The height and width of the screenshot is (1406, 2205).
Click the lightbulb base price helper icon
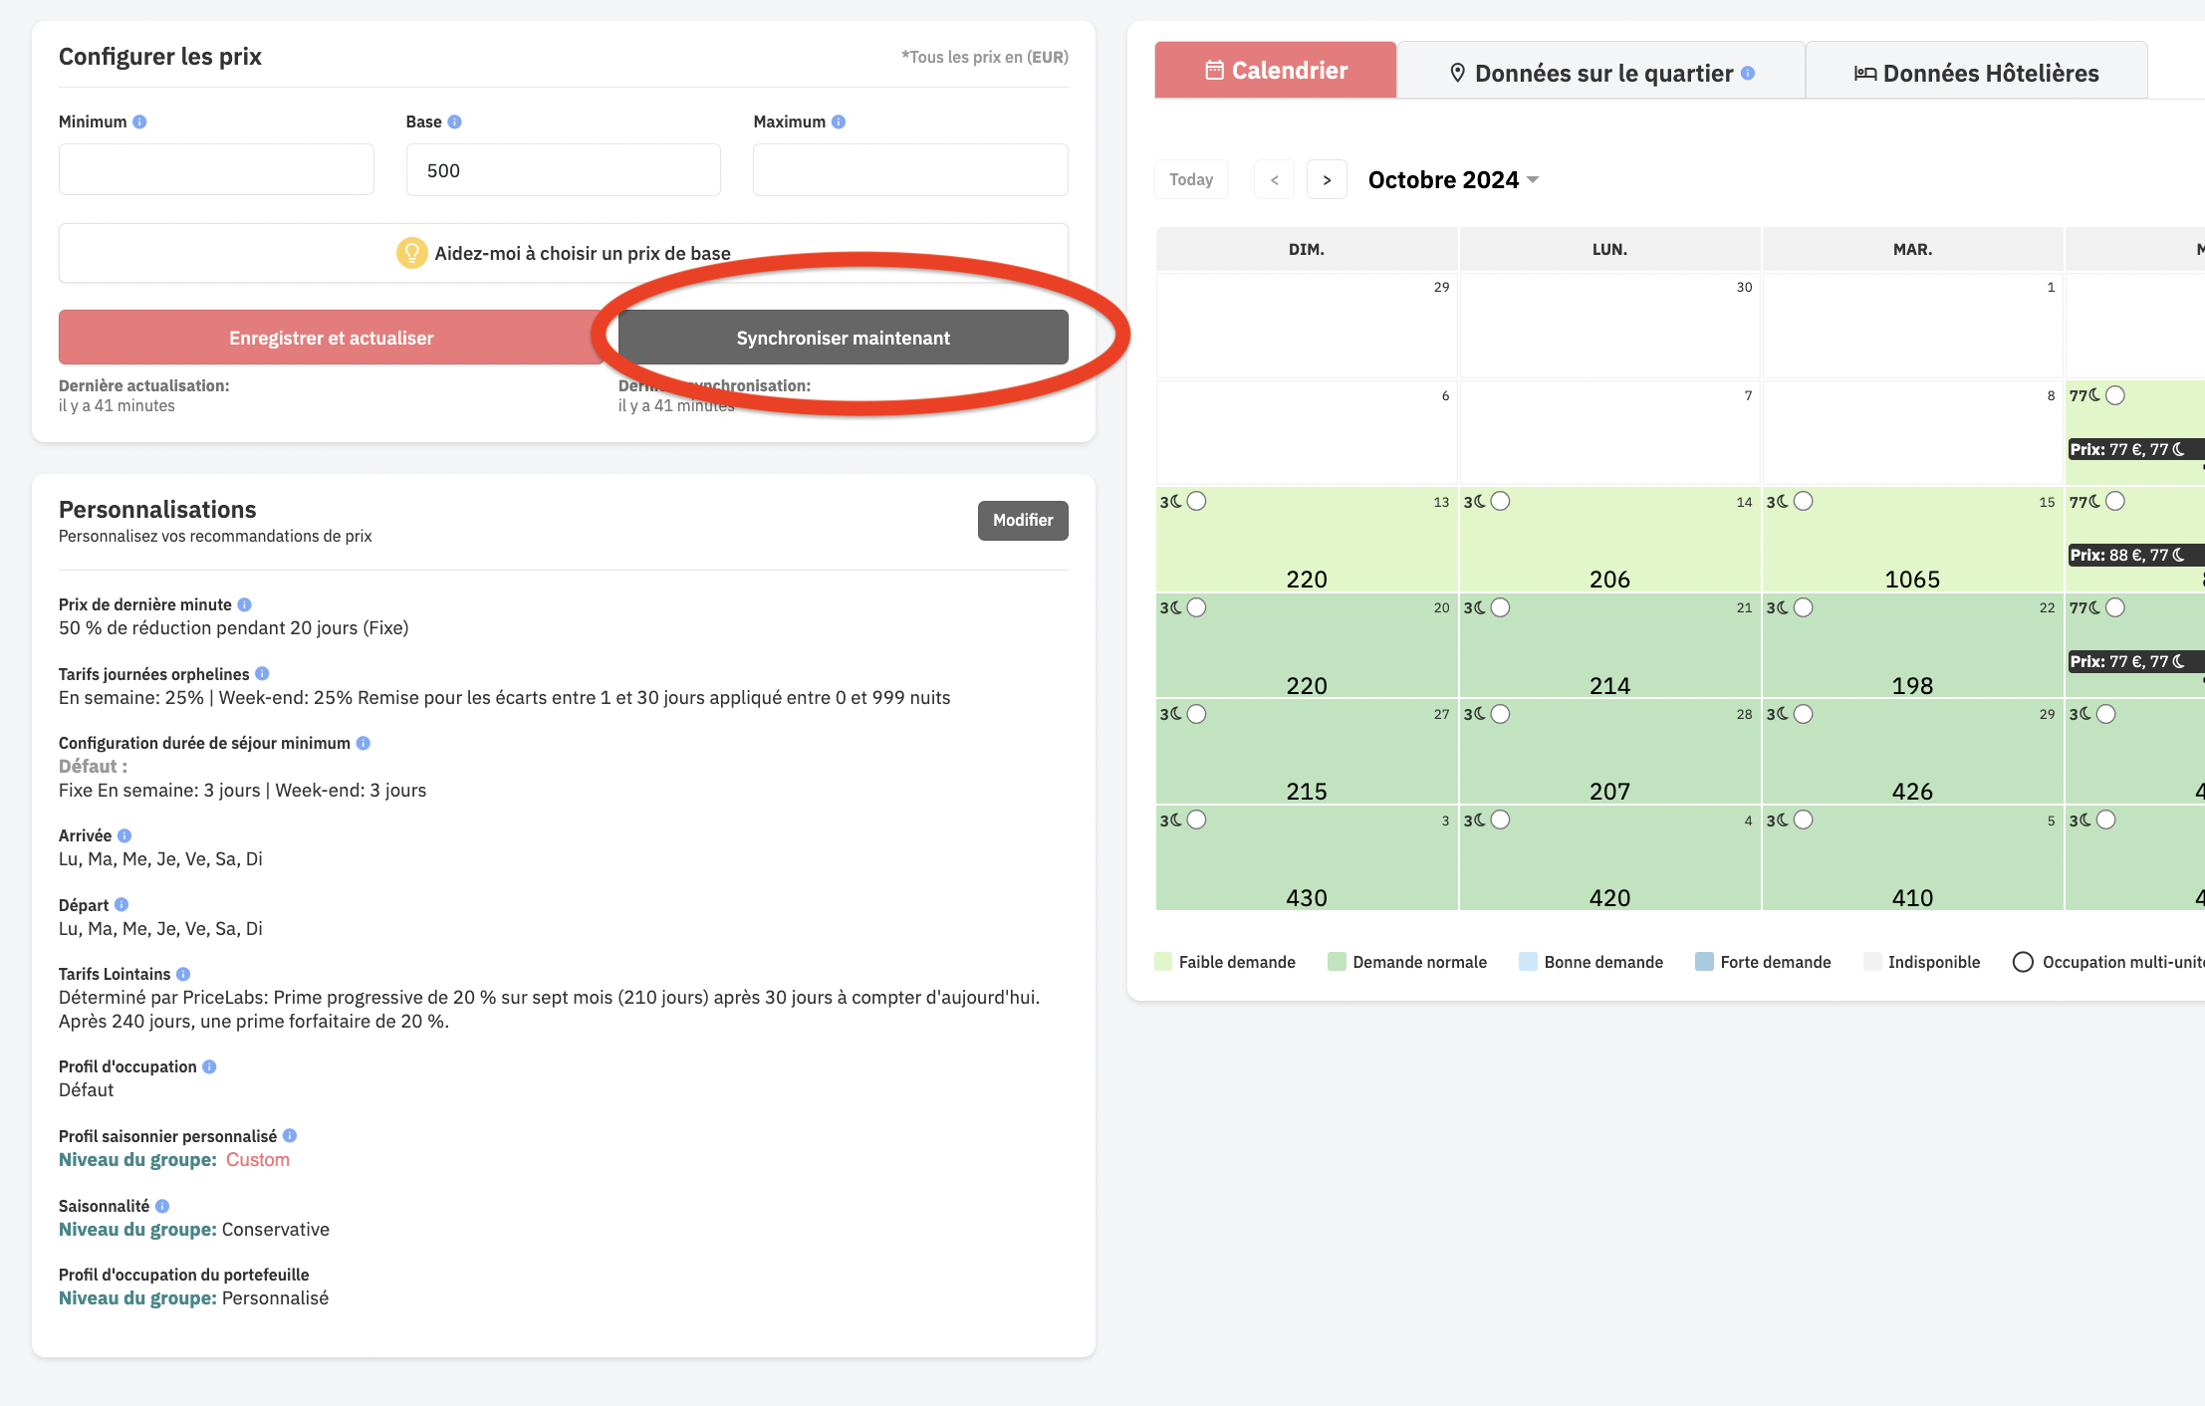pyautogui.click(x=411, y=253)
